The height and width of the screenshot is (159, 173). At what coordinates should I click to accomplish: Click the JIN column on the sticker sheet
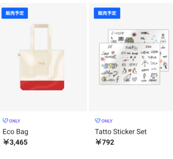coord(149,64)
